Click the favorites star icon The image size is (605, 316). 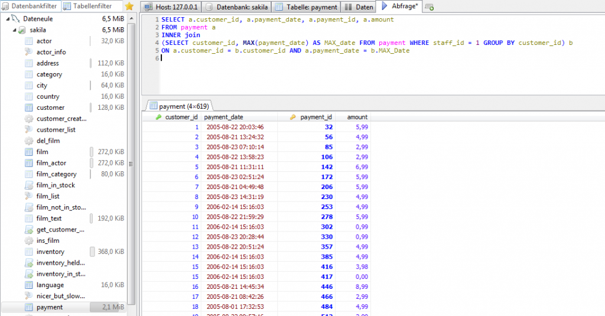coord(129,6)
